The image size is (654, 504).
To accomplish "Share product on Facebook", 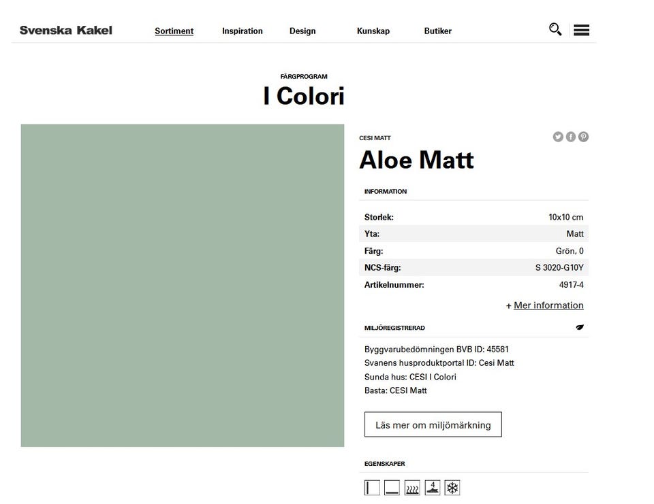I will tap(571, 137).
